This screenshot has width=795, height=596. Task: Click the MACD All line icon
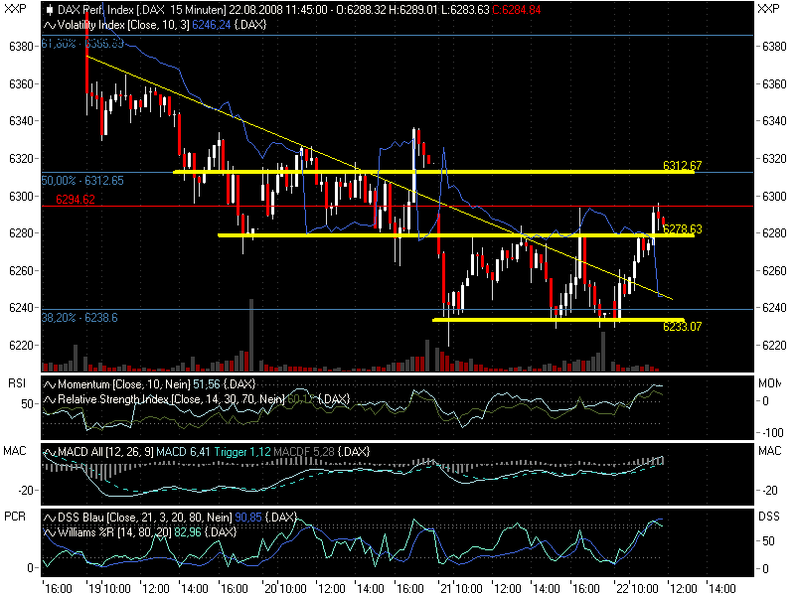tap(49, 453)
